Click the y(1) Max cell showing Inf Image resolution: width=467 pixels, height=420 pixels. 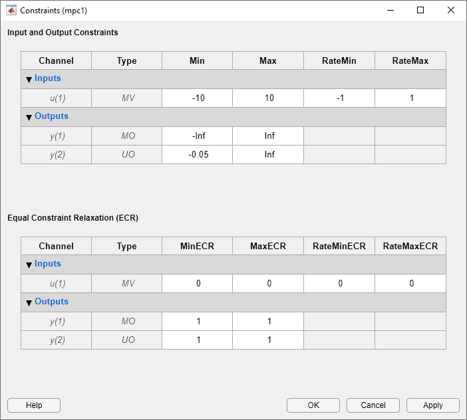click(268, 136)
